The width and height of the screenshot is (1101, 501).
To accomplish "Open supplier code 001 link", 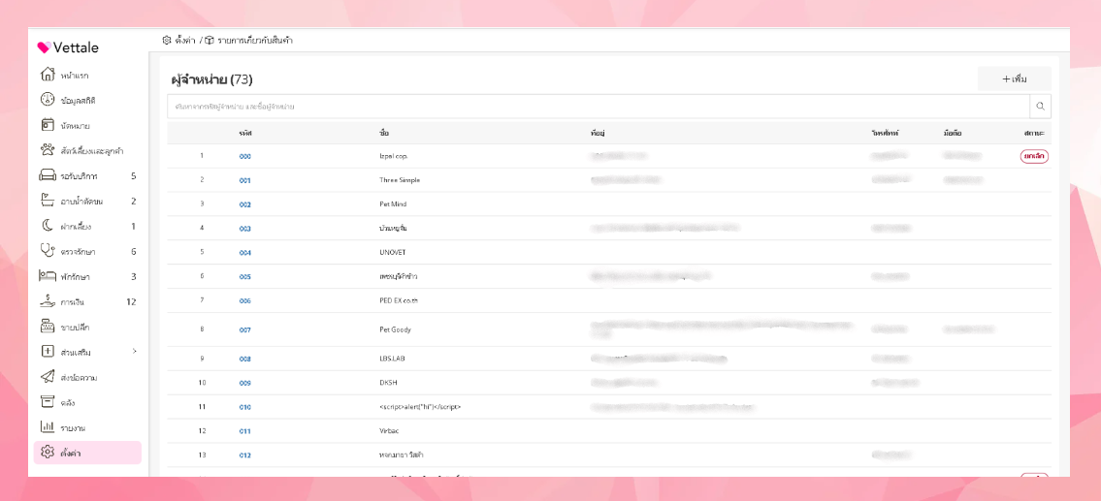I will tap(244, 180).
